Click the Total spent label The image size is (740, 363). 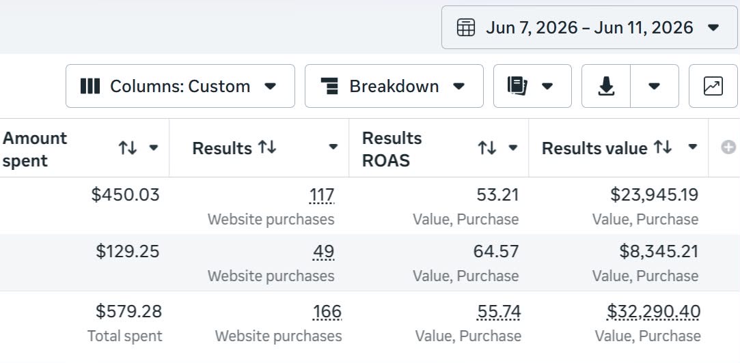125,336
